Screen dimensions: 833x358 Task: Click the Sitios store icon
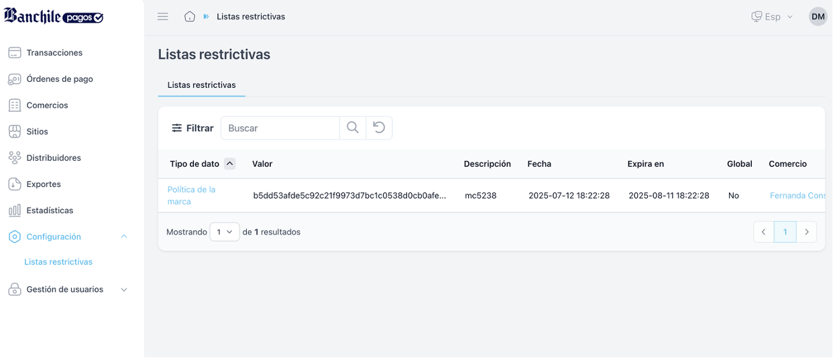(x=15, y=131)
